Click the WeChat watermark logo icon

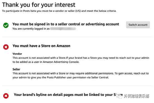(119, 96)
